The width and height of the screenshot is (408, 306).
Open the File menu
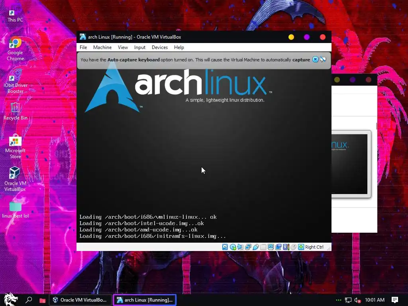(x=83, y=47)
